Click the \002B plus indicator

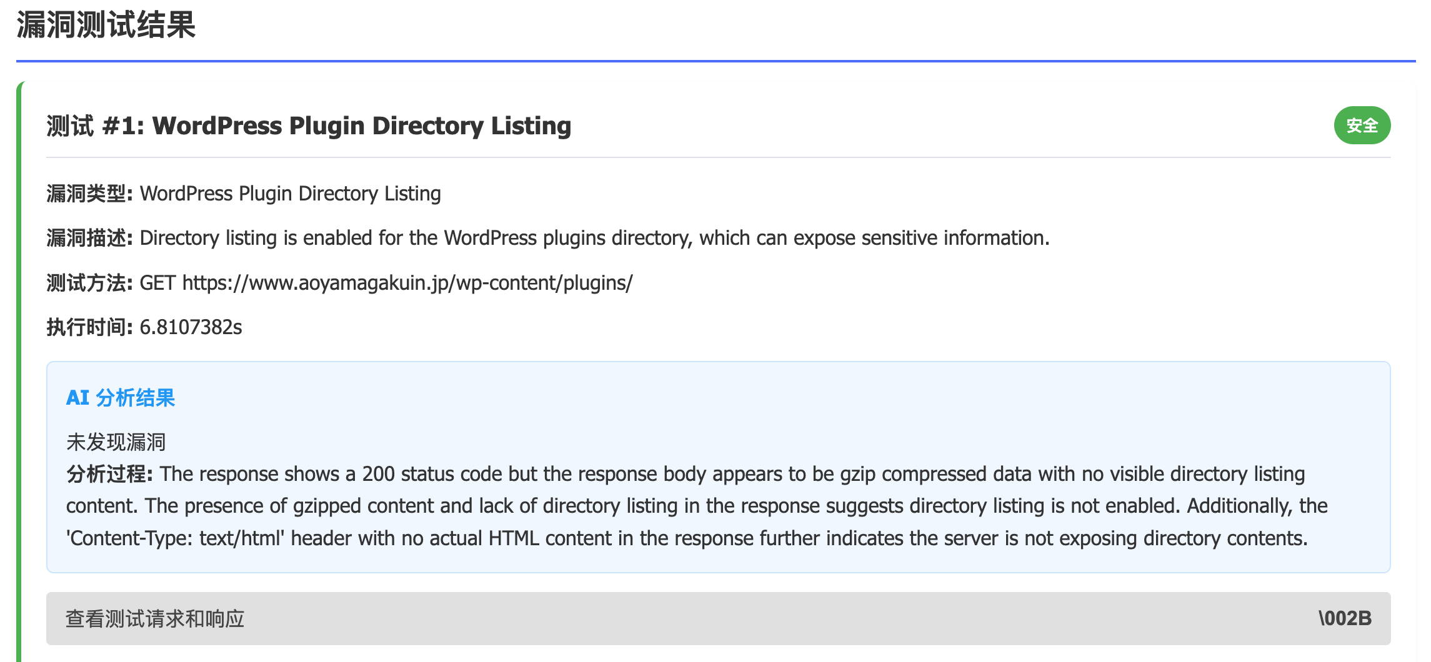(x=1345, y=618)
